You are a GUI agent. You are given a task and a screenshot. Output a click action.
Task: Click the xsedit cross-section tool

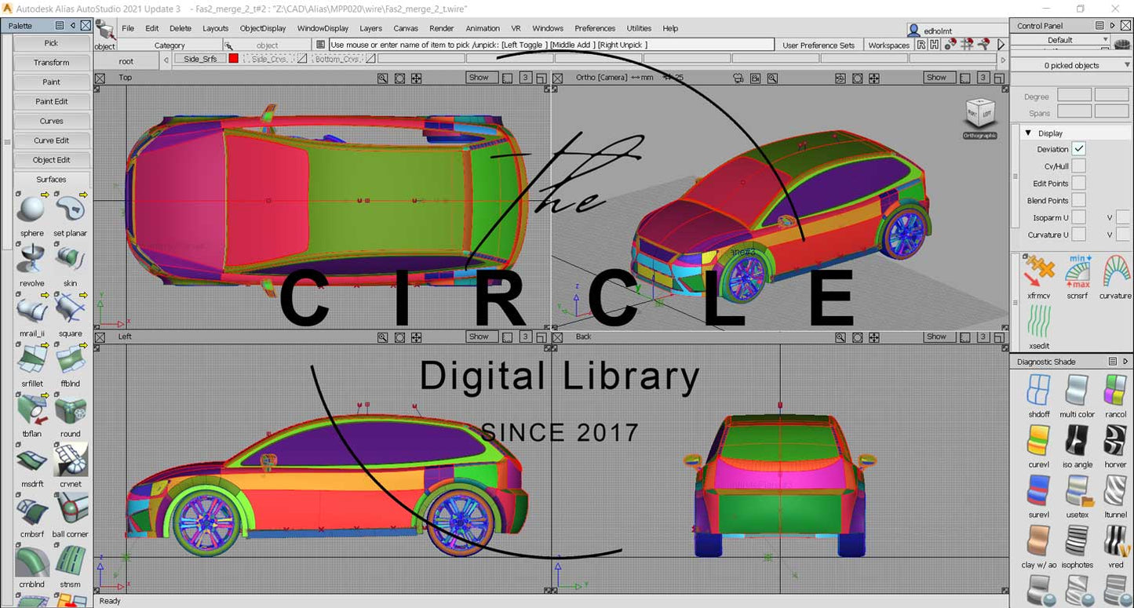click(x=1038, y=323)
